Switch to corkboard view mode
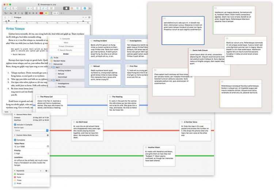 (72, 8)
